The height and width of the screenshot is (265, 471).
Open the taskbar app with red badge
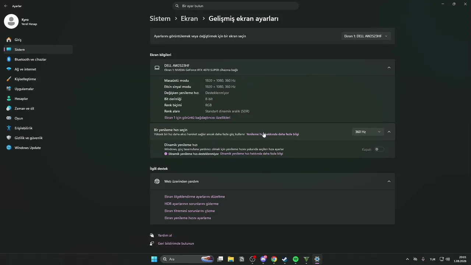pos(252,259)
